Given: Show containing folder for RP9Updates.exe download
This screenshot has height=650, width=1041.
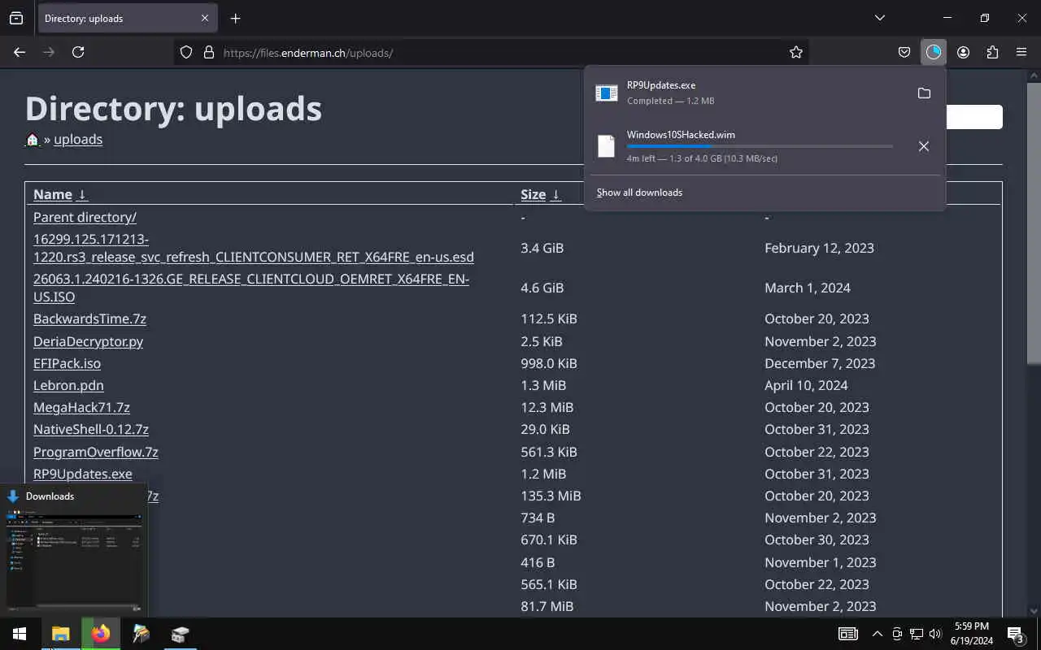Looking at the screenshot, I should [x=924, y=93].
